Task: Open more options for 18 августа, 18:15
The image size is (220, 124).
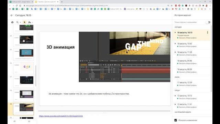Action: (x=207, y=32)
